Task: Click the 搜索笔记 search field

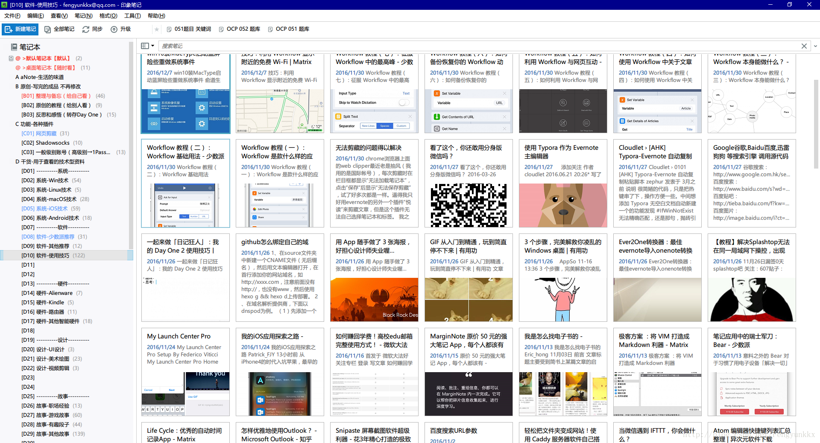Action: 478,46
